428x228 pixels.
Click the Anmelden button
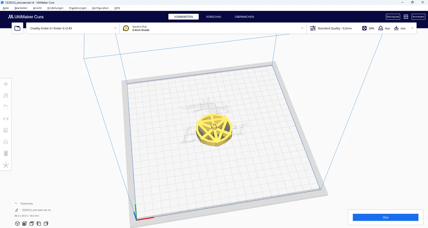pos(418,16)
